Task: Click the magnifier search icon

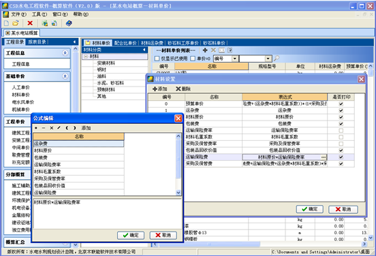Action: coord(277,59)
